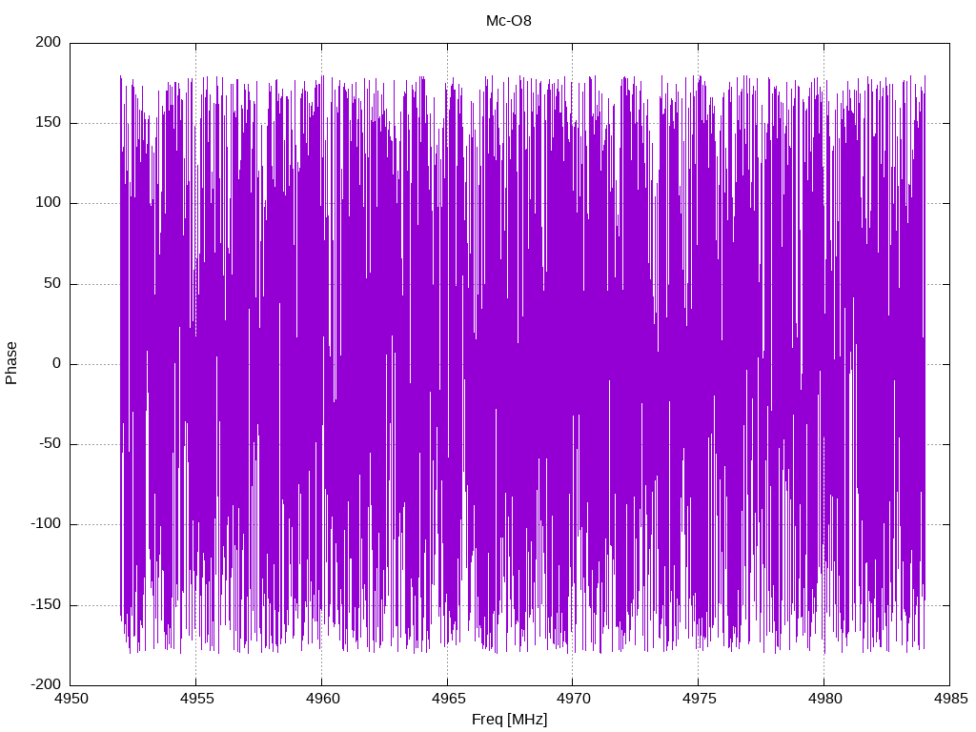Click the Freq [MHz] x-axis label

(509, 719)
